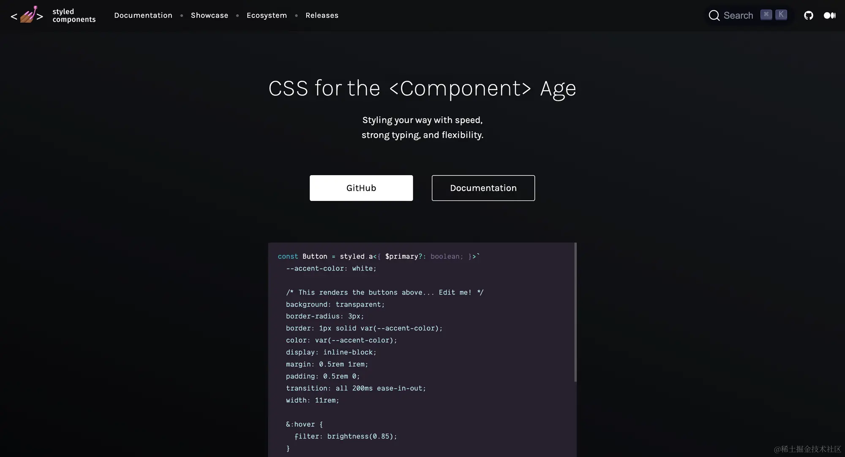This screenshot has width=845, height=457.
Task: Click the 'styled components' brand text
Action: [x=74, y=16]
